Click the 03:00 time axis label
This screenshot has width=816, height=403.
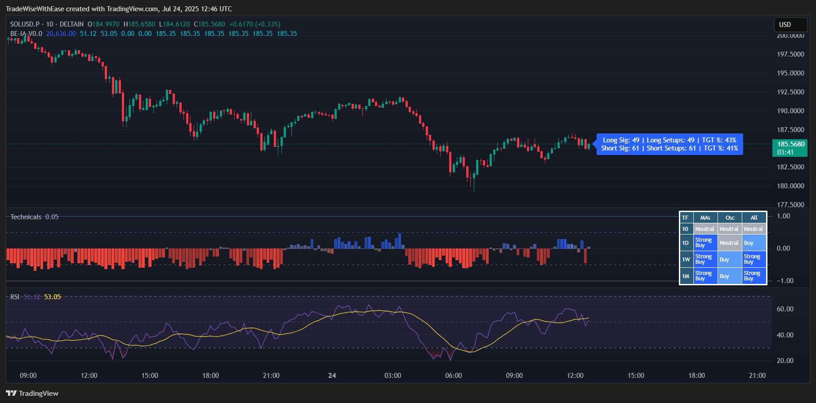click(393, 376)
